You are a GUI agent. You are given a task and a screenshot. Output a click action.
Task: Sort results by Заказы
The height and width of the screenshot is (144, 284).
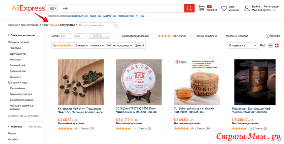[x=82, y=45]
